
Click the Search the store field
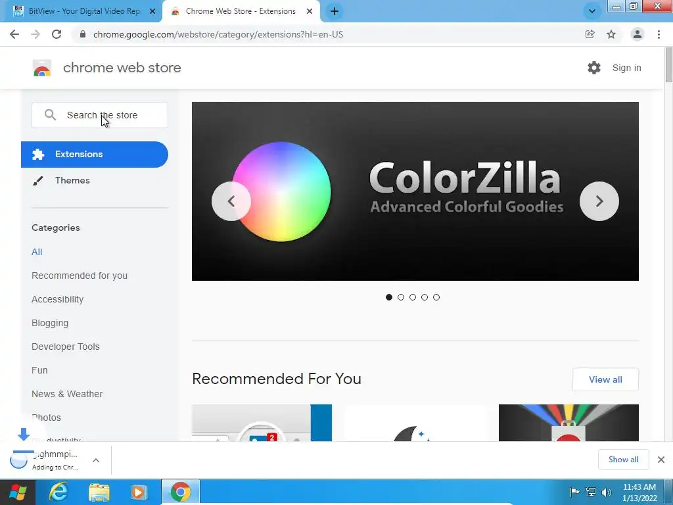(x=100, y=115)
